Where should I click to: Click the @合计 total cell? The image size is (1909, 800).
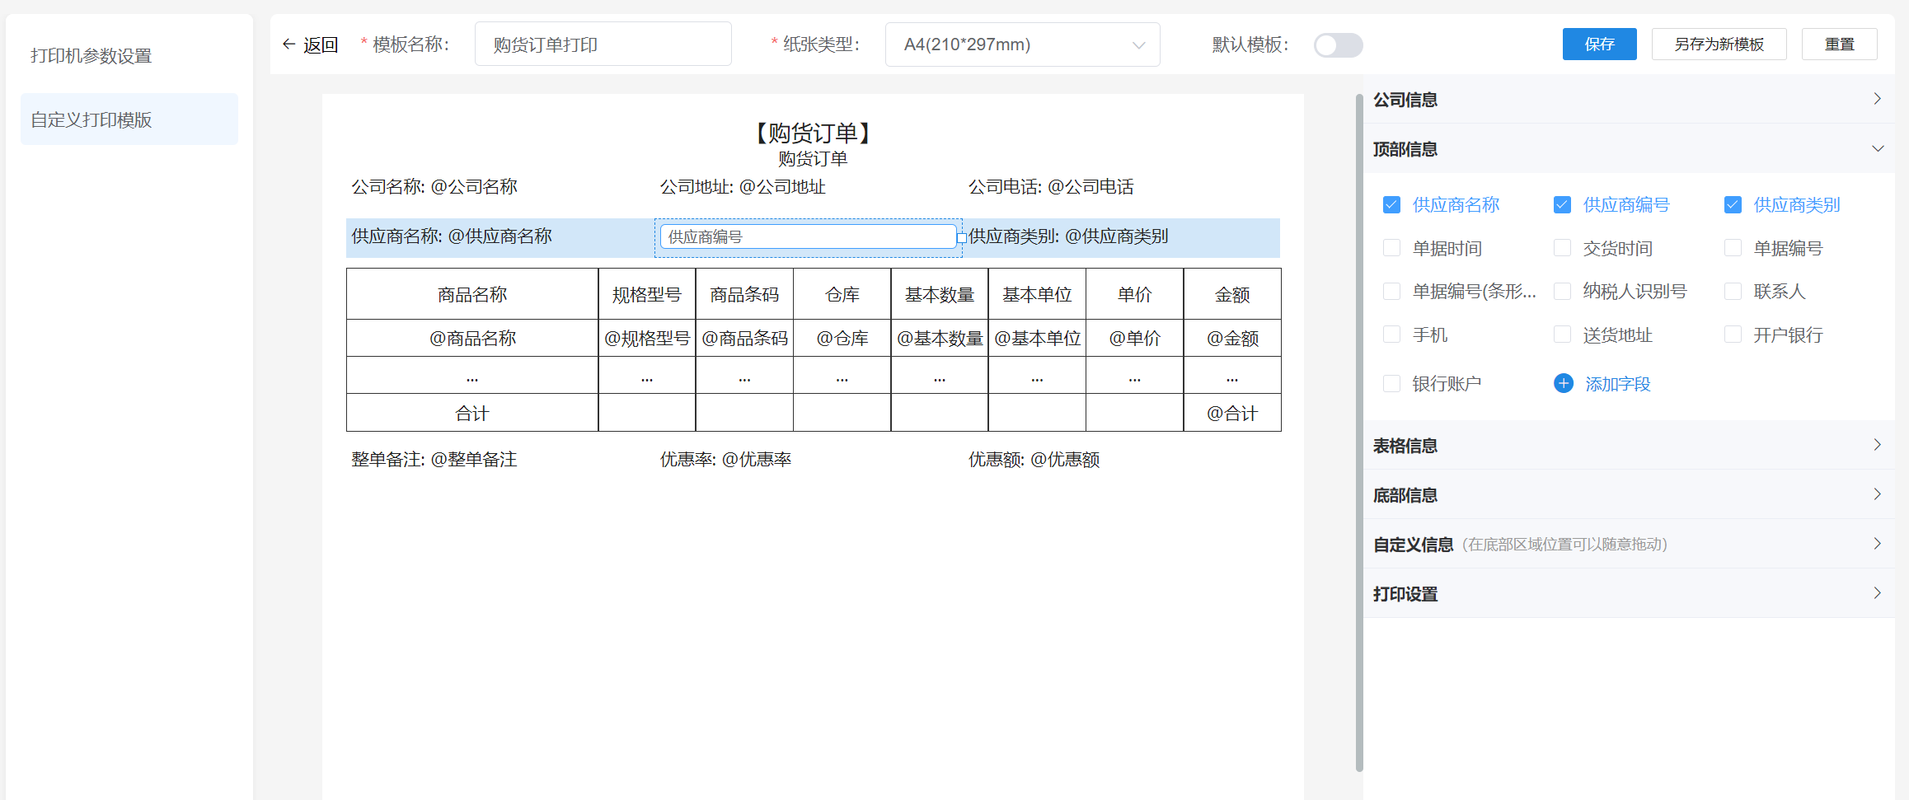[1232, 413]
